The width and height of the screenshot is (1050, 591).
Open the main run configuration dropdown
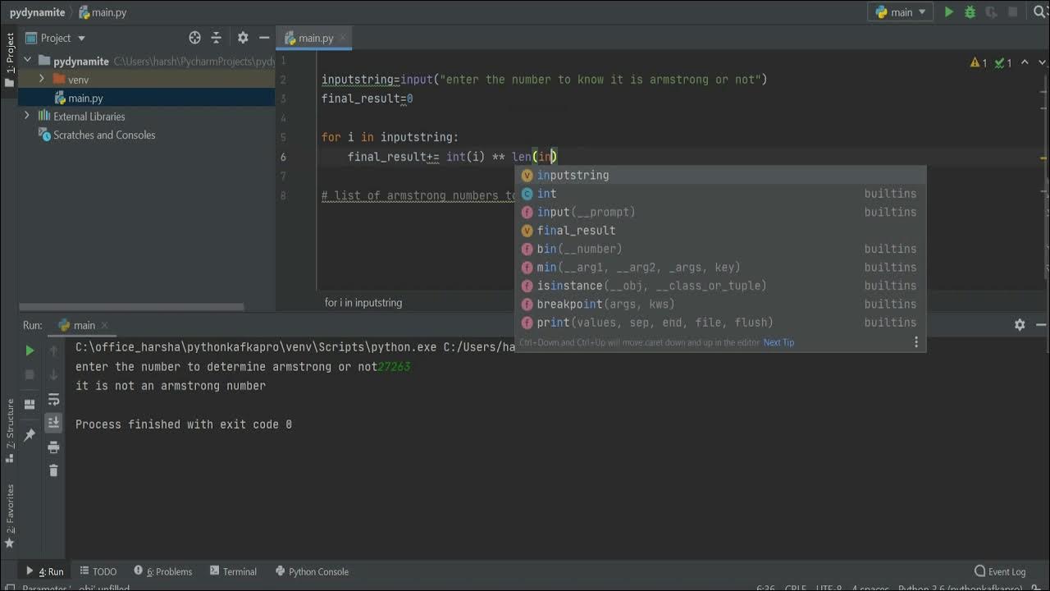901,12
